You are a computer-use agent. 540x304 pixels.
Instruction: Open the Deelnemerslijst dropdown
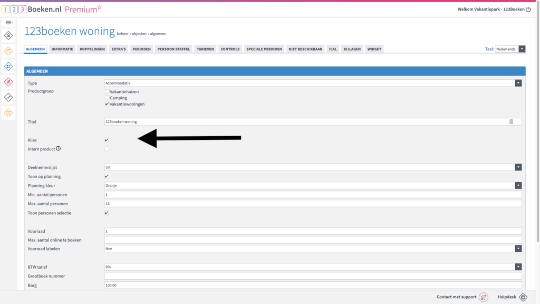point(313,167)
